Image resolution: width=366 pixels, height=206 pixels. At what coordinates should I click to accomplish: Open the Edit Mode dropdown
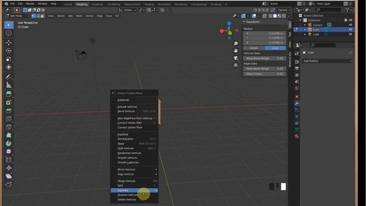pos(17,16)
